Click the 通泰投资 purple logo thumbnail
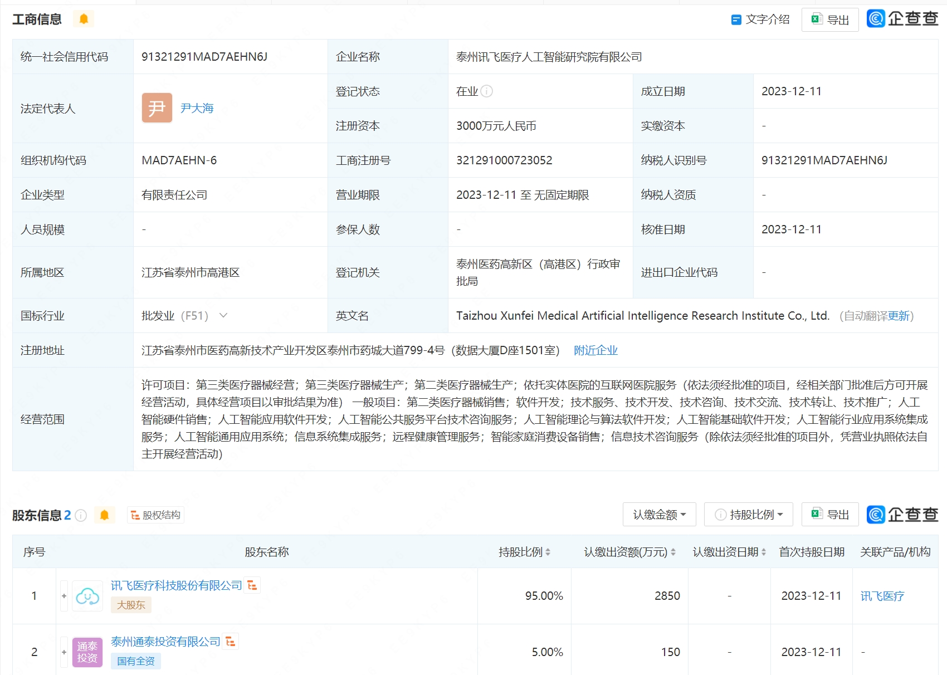The image size is (947, 675). (87, 652)
